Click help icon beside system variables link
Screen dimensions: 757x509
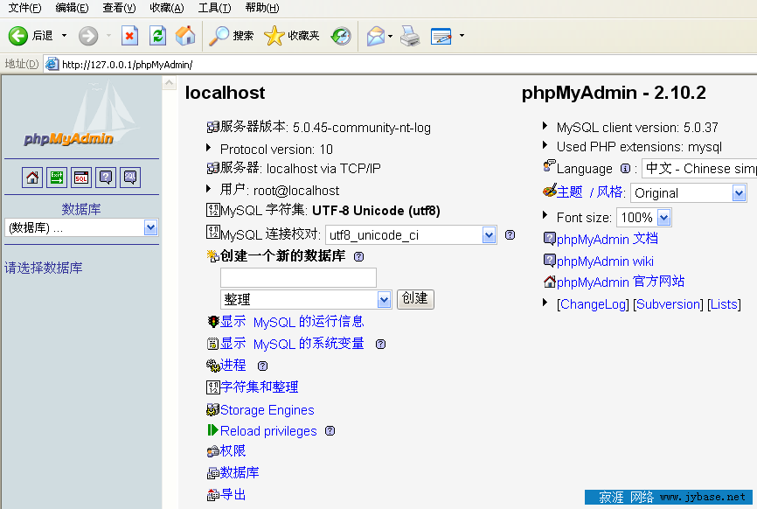pyautogui.click(x=380, y=344)
